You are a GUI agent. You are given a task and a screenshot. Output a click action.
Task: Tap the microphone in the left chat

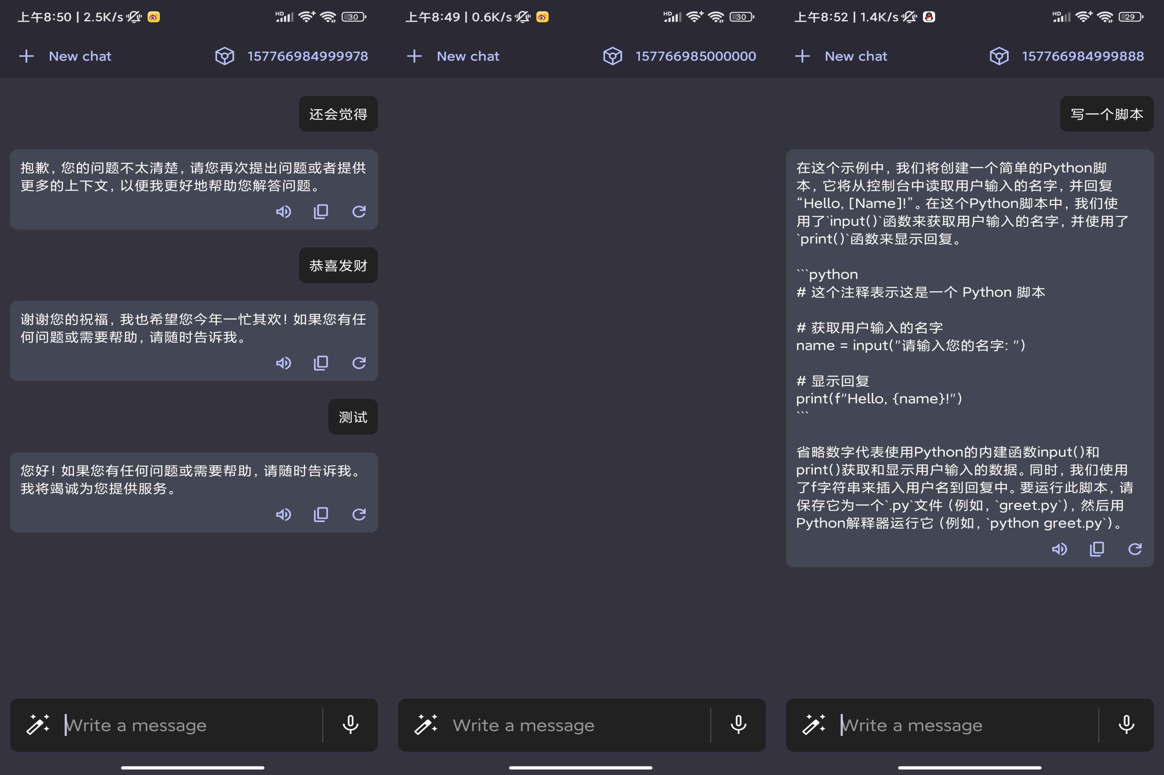[x=350, y=725]
